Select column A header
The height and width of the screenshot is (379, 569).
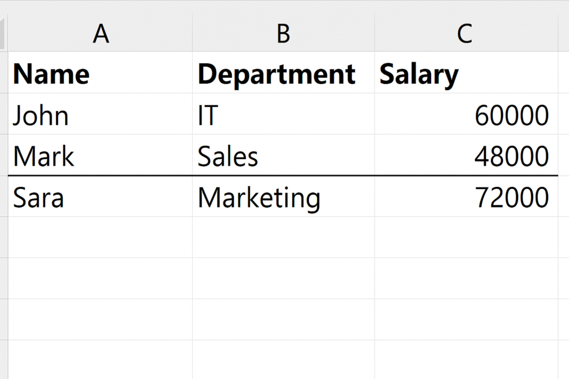point(100,33)
